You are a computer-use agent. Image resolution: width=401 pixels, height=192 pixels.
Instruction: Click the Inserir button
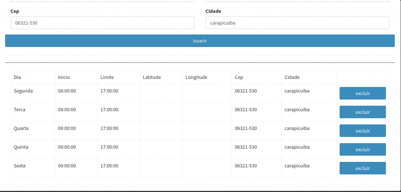point(200,41)
